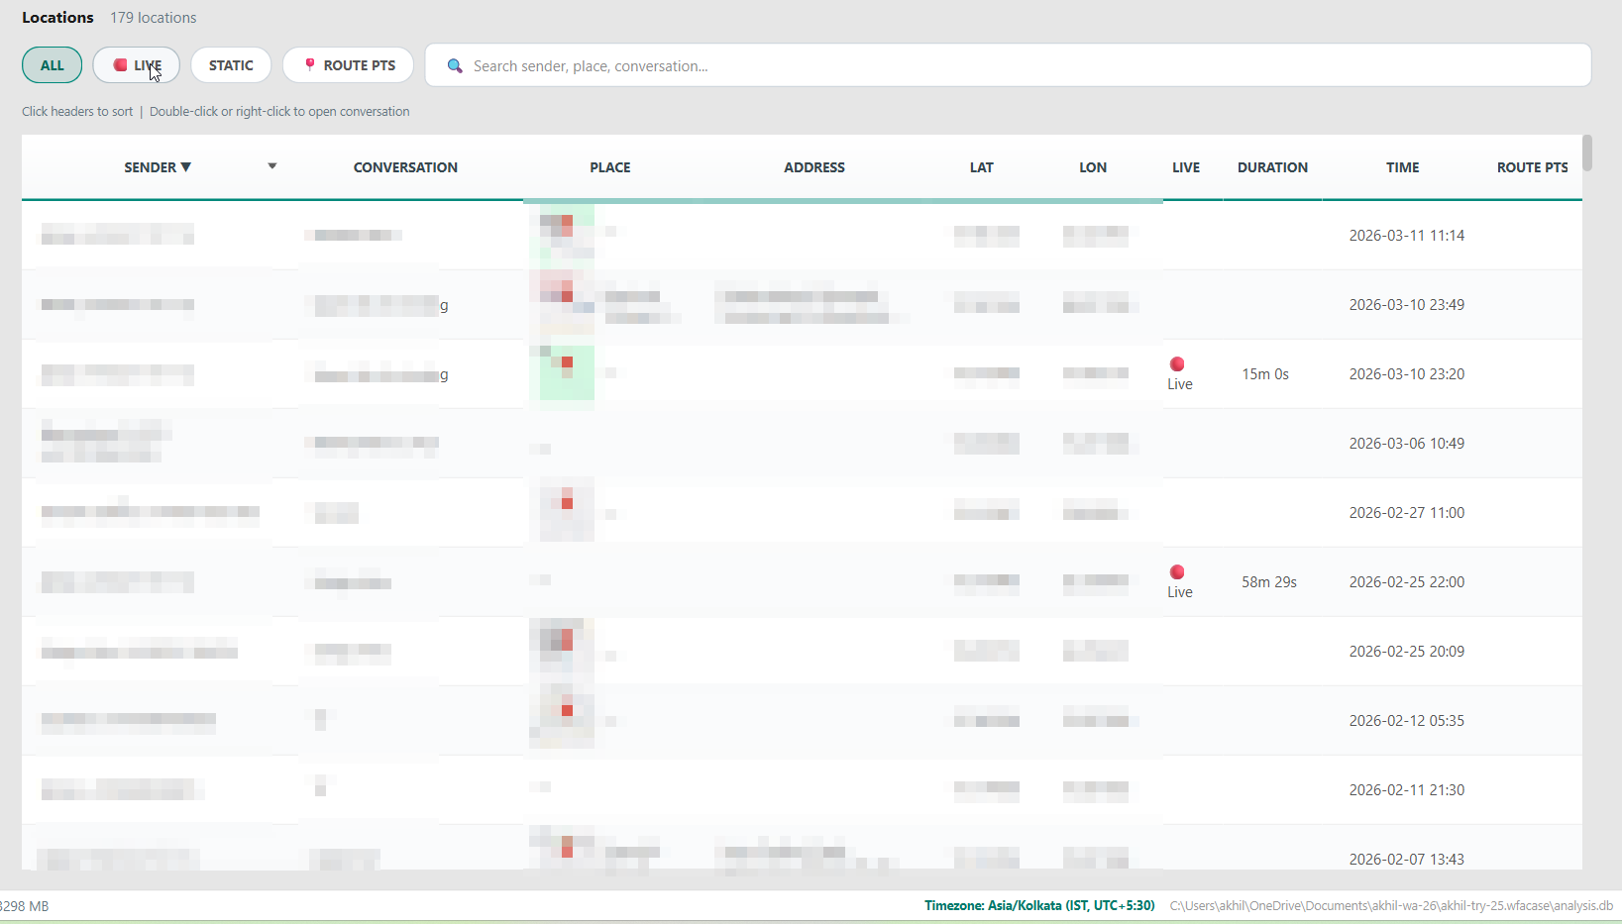Open map thumbnail in 2026-02-25 20:09 row
1622x924 pixels.
(x=562, y=648)
